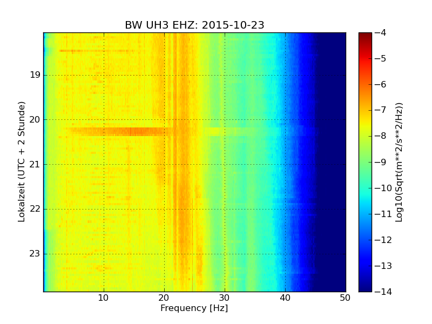The image size is (432, 324).
Task: Click the orange vertical band near 23 Hz
Action: click(x=183, y=162)
